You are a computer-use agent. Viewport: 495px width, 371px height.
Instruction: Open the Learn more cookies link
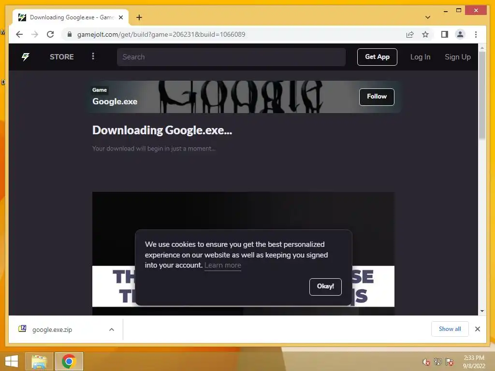[x=222, y=265]
